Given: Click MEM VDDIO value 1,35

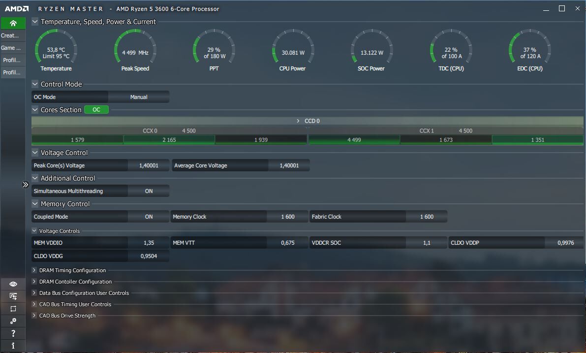Looking at the screenshot, I should (x=149, y=243).
